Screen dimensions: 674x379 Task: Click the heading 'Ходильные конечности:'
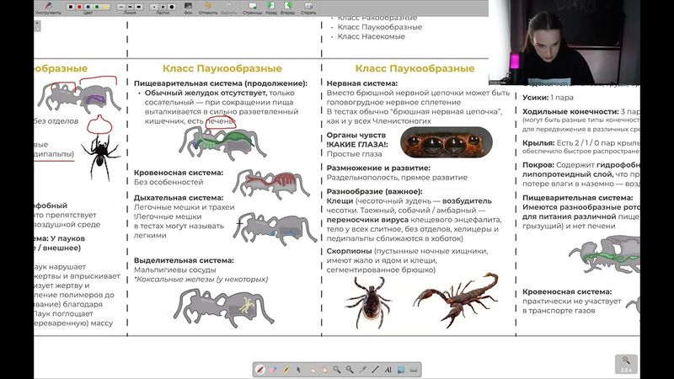coord(570,112)
